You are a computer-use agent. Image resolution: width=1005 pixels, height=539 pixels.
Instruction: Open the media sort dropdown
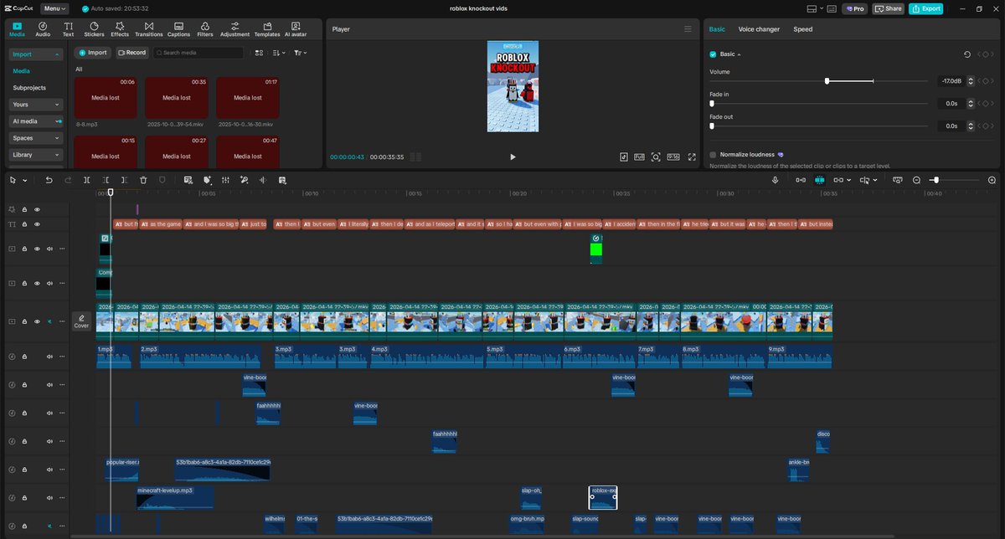281,53
